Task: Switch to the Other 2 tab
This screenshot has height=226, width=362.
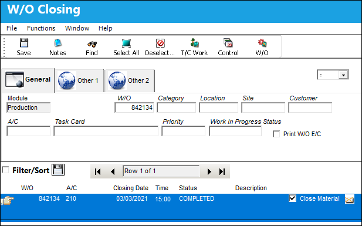Action: coord(130,80)
